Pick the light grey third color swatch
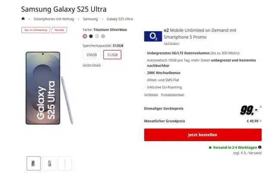 point(97,36)
